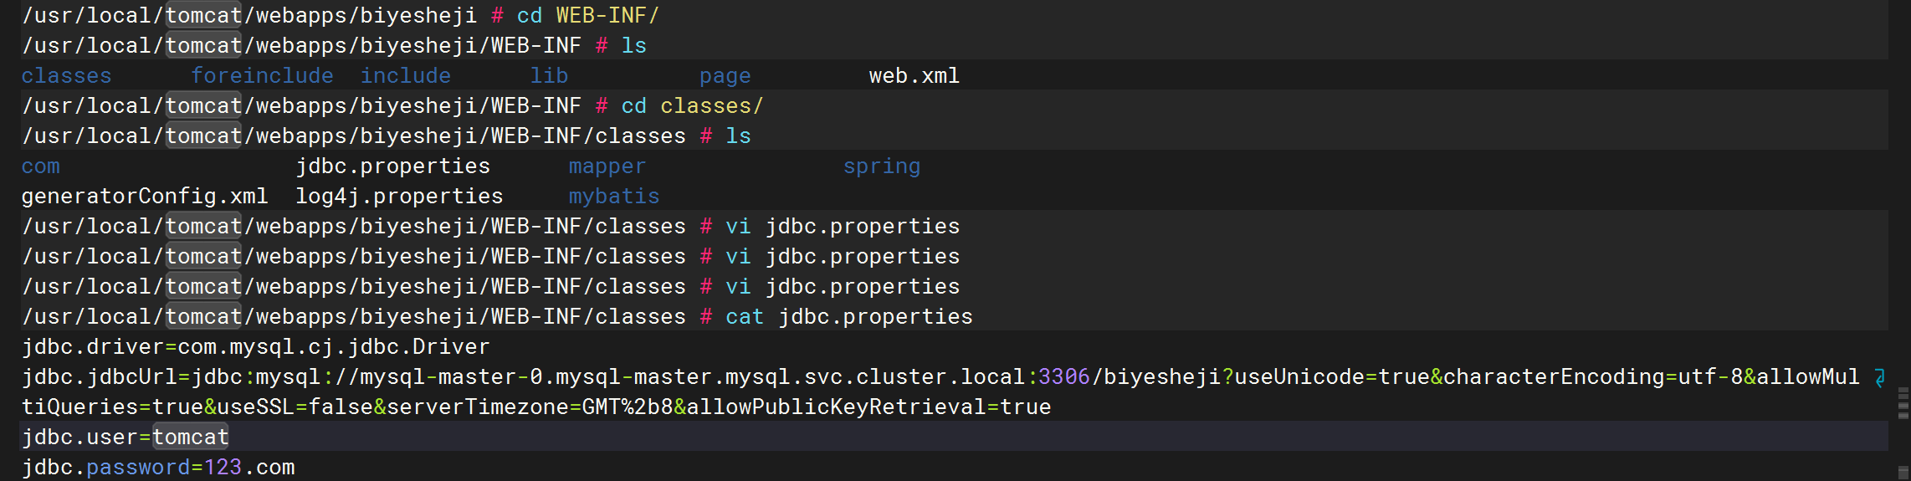This screenshot has width=1911, height=481.
Task: Click the 'com' directory entry
Action: point(41,166)
